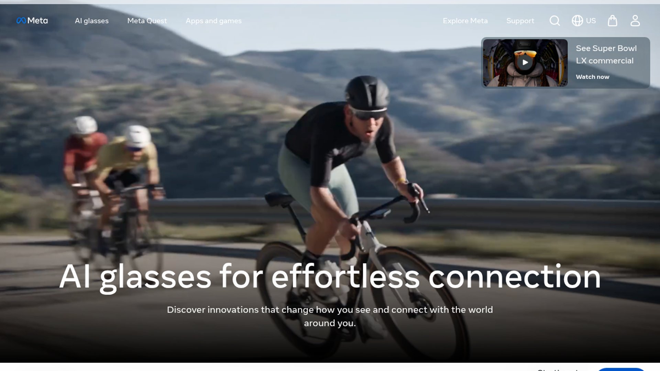The height and width of the screenshot is (371, 660).
Task: Open the Meta Quest menu
Action: click(147, 21)
